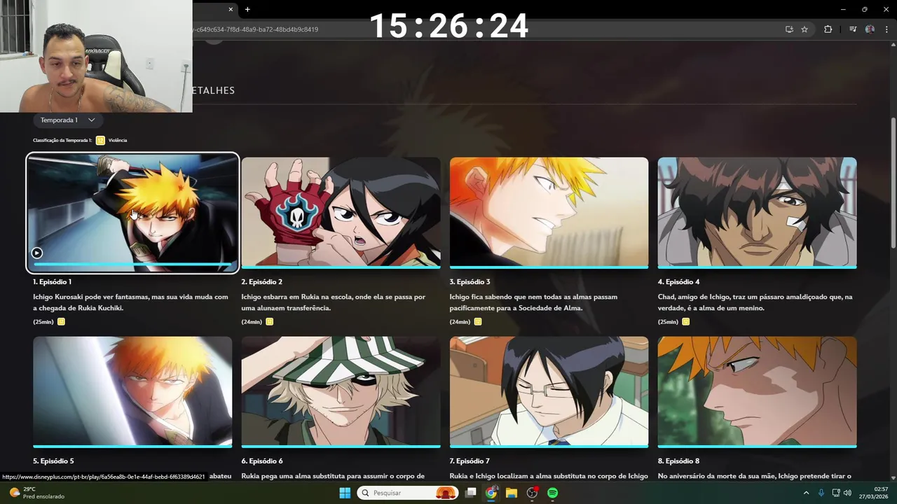
Task: Click Episódio 7 progress bar
Action: pos(549,446)
